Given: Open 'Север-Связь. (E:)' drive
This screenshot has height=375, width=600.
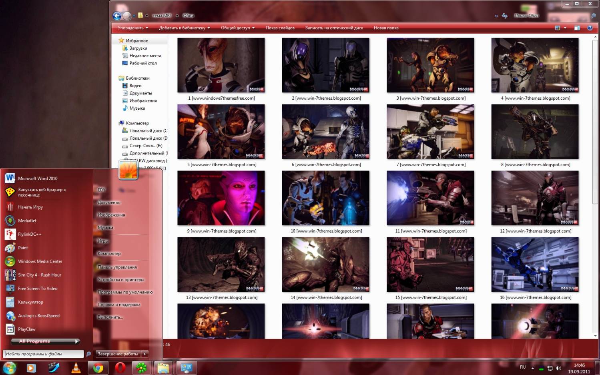Looking at the screenshot, I should pyautogui.click(x=146, y=146).
